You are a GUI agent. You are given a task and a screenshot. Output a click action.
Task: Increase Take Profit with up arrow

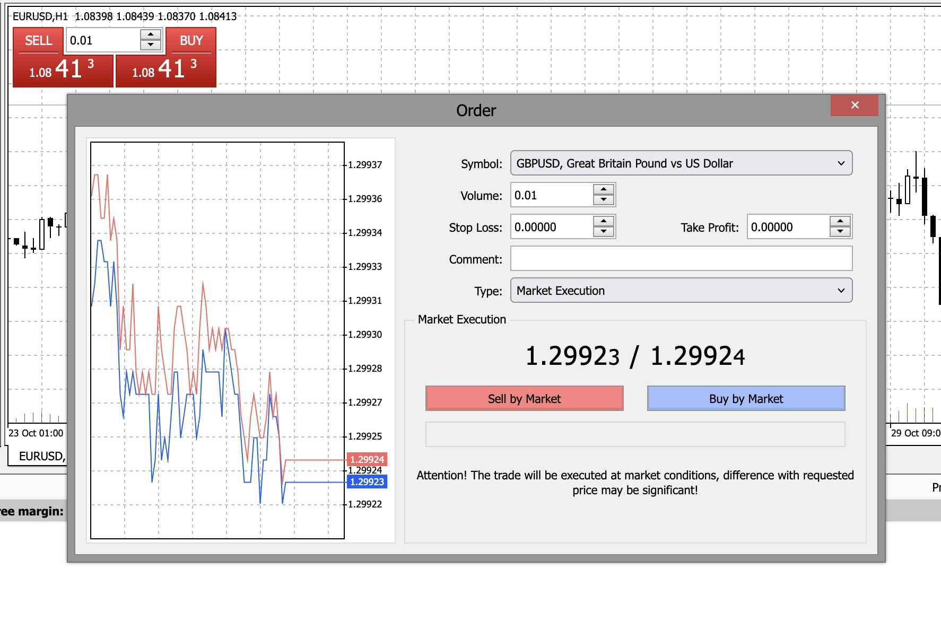point(840,222)
